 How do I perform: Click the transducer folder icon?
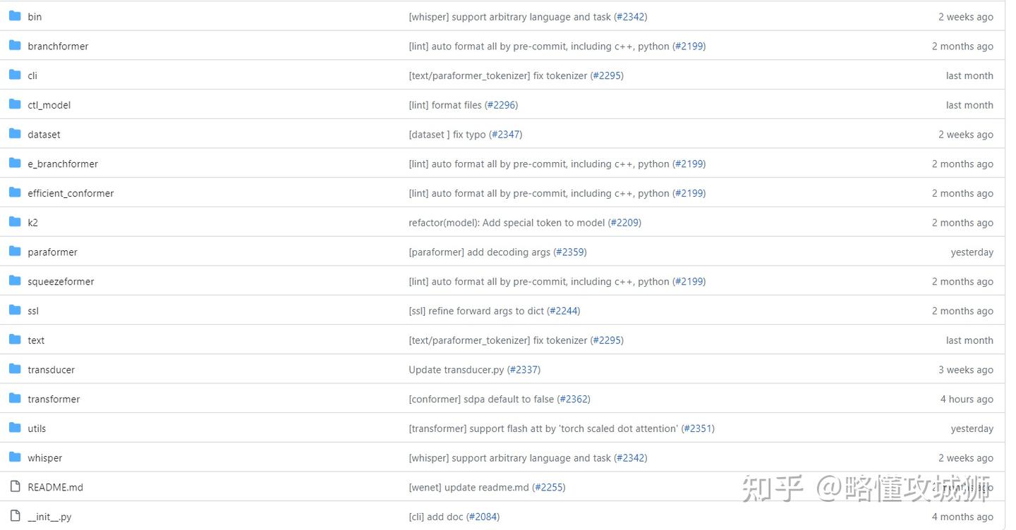coord(15,369)
